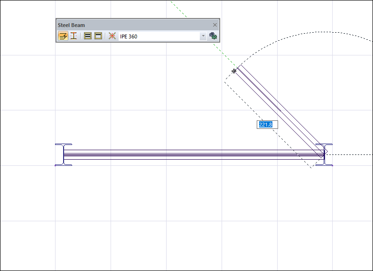Select the I-section column mode icon
Screen dimensions: 373x271
74,36
